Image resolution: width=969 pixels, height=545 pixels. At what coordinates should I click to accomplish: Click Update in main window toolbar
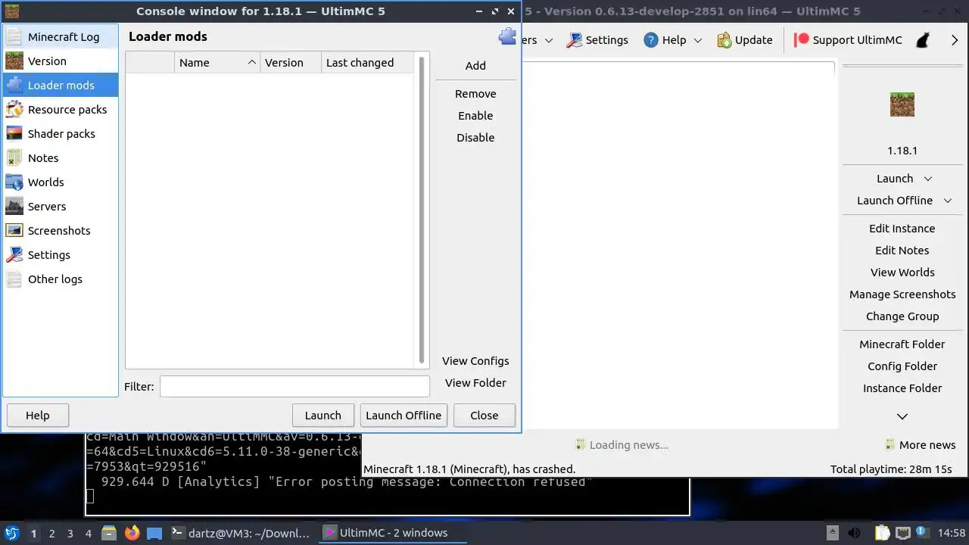[x=745, y=40]
